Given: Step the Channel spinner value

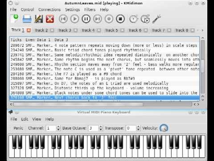Looking at the screenshot, I should click(58, 128).
